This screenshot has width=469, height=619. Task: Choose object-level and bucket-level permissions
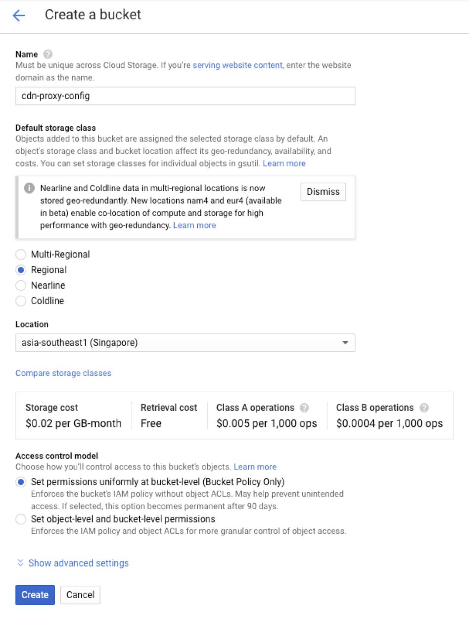21,519
